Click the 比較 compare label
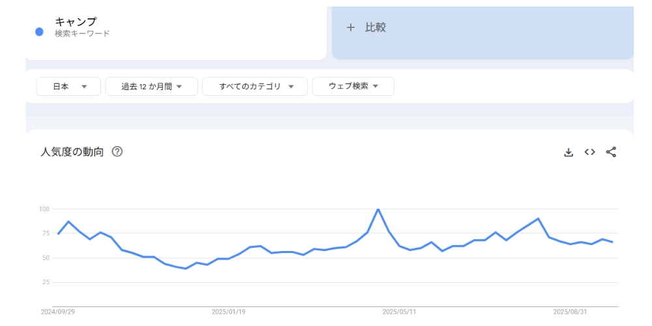 [376, 27]
